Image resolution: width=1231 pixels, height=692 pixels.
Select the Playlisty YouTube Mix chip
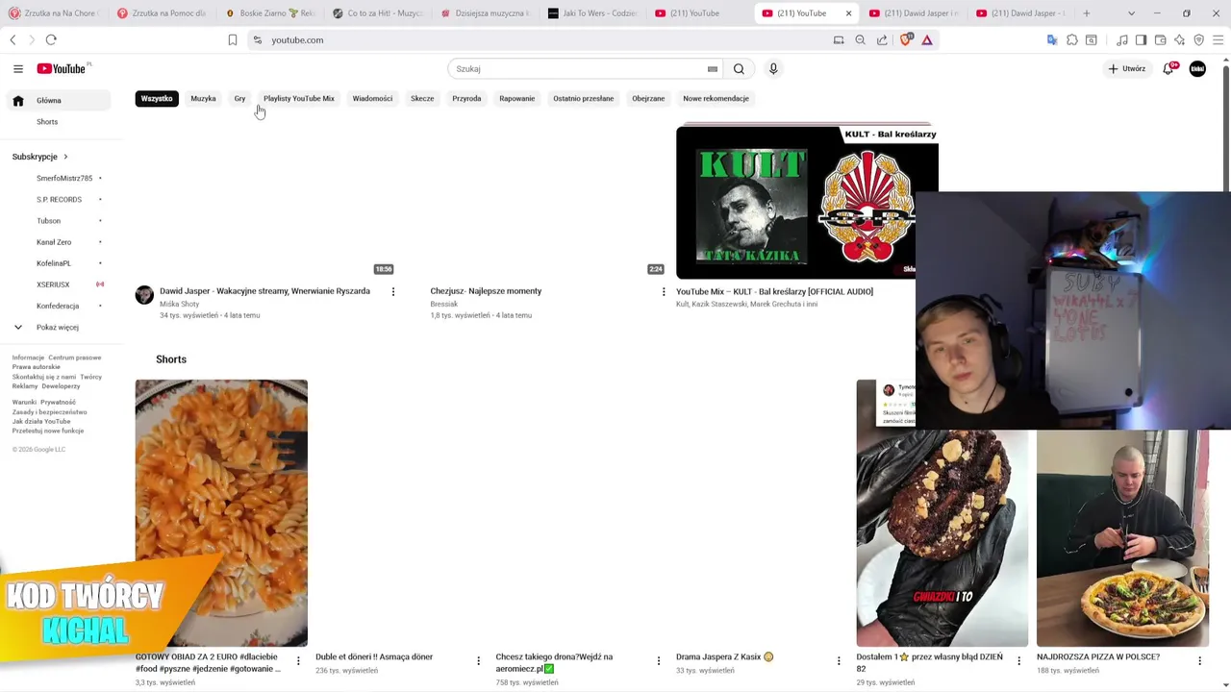(299, 98)
